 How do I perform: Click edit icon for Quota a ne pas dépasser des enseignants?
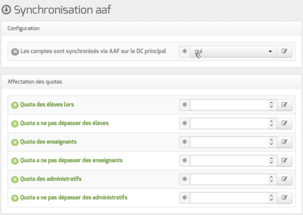tap(284, 160)
